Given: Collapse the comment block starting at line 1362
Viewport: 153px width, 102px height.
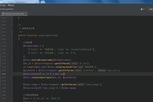Looking at the screenshot, I should click(12, 25).
